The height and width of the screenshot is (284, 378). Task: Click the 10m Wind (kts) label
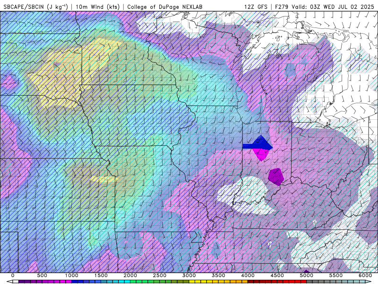pyautogui.click(x=98, y=7)
